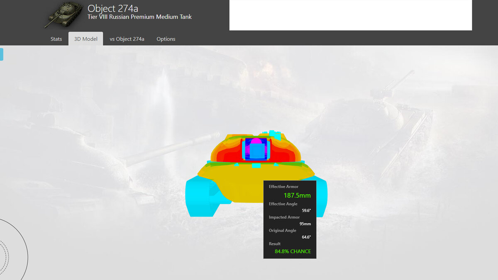Image resolution: width=498 pixels, height=280 pixels.
Task: Click the 59.6° effective angle value
Action: [x=306, y=211]
